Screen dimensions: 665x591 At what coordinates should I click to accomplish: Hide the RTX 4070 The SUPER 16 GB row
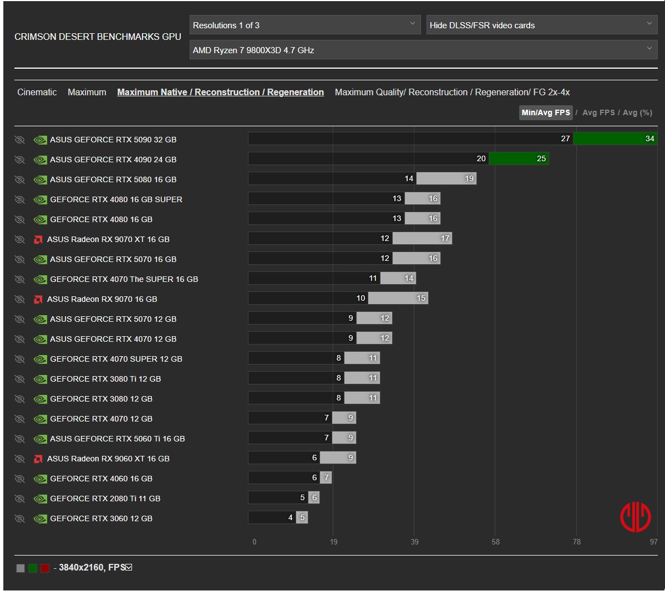19,279
